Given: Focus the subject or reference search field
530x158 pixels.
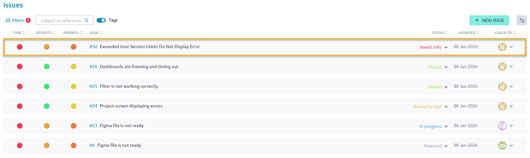Looking at the screenshot, I should point(61,21).
